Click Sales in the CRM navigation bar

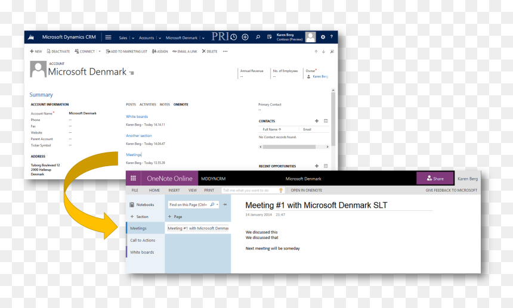[x=123, y=38]
